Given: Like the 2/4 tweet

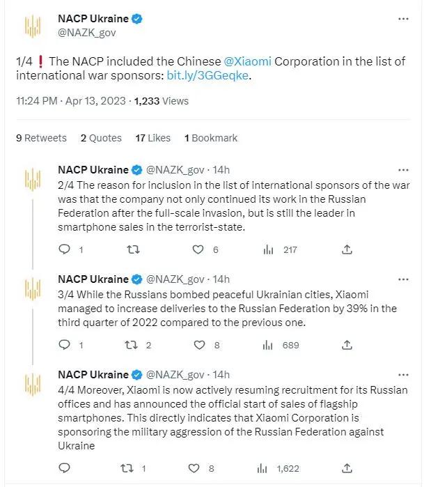Looking at the screenshot, I should (198, 249).
